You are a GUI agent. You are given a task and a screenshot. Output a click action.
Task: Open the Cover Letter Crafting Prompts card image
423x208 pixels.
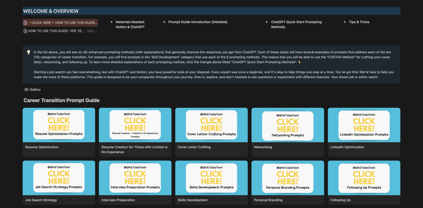pos(211,125)
